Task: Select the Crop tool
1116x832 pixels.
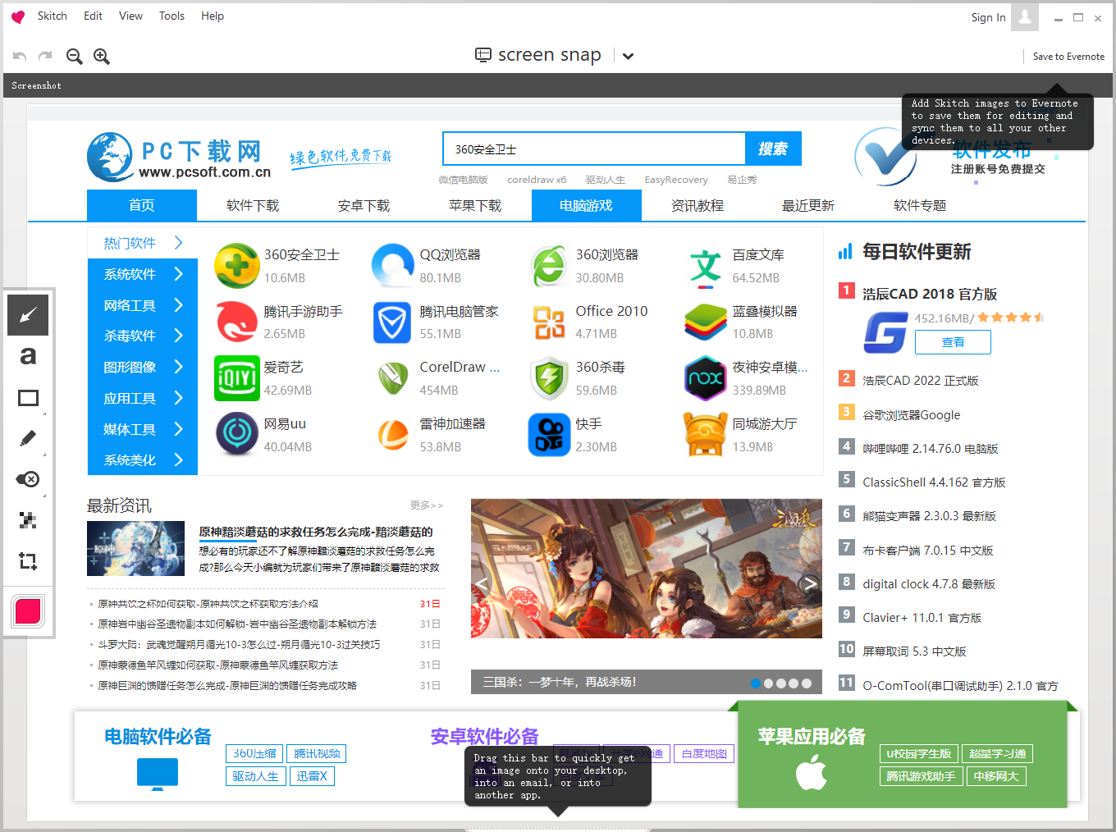Action: coord(28,561)
